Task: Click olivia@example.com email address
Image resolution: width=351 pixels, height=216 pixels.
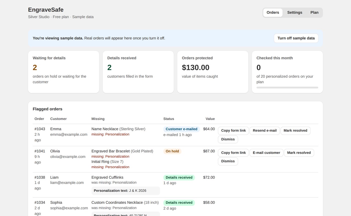Action: (68, 157)
